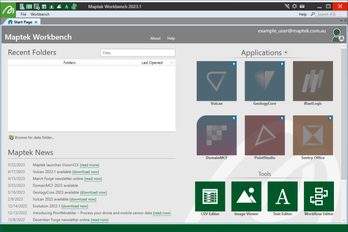Click the Text Editor icon in title bar
This screenshot has height=232, width=348.
[66, 6]
